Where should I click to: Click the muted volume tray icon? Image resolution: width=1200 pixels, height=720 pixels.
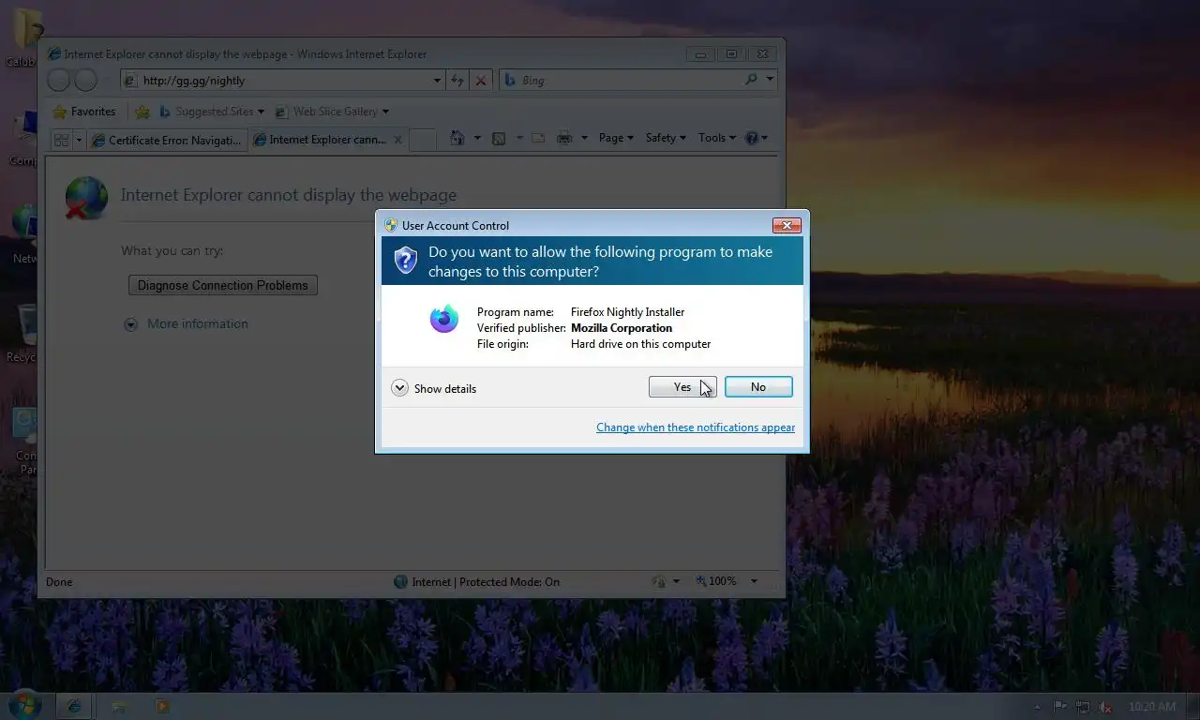(1106, 707)
